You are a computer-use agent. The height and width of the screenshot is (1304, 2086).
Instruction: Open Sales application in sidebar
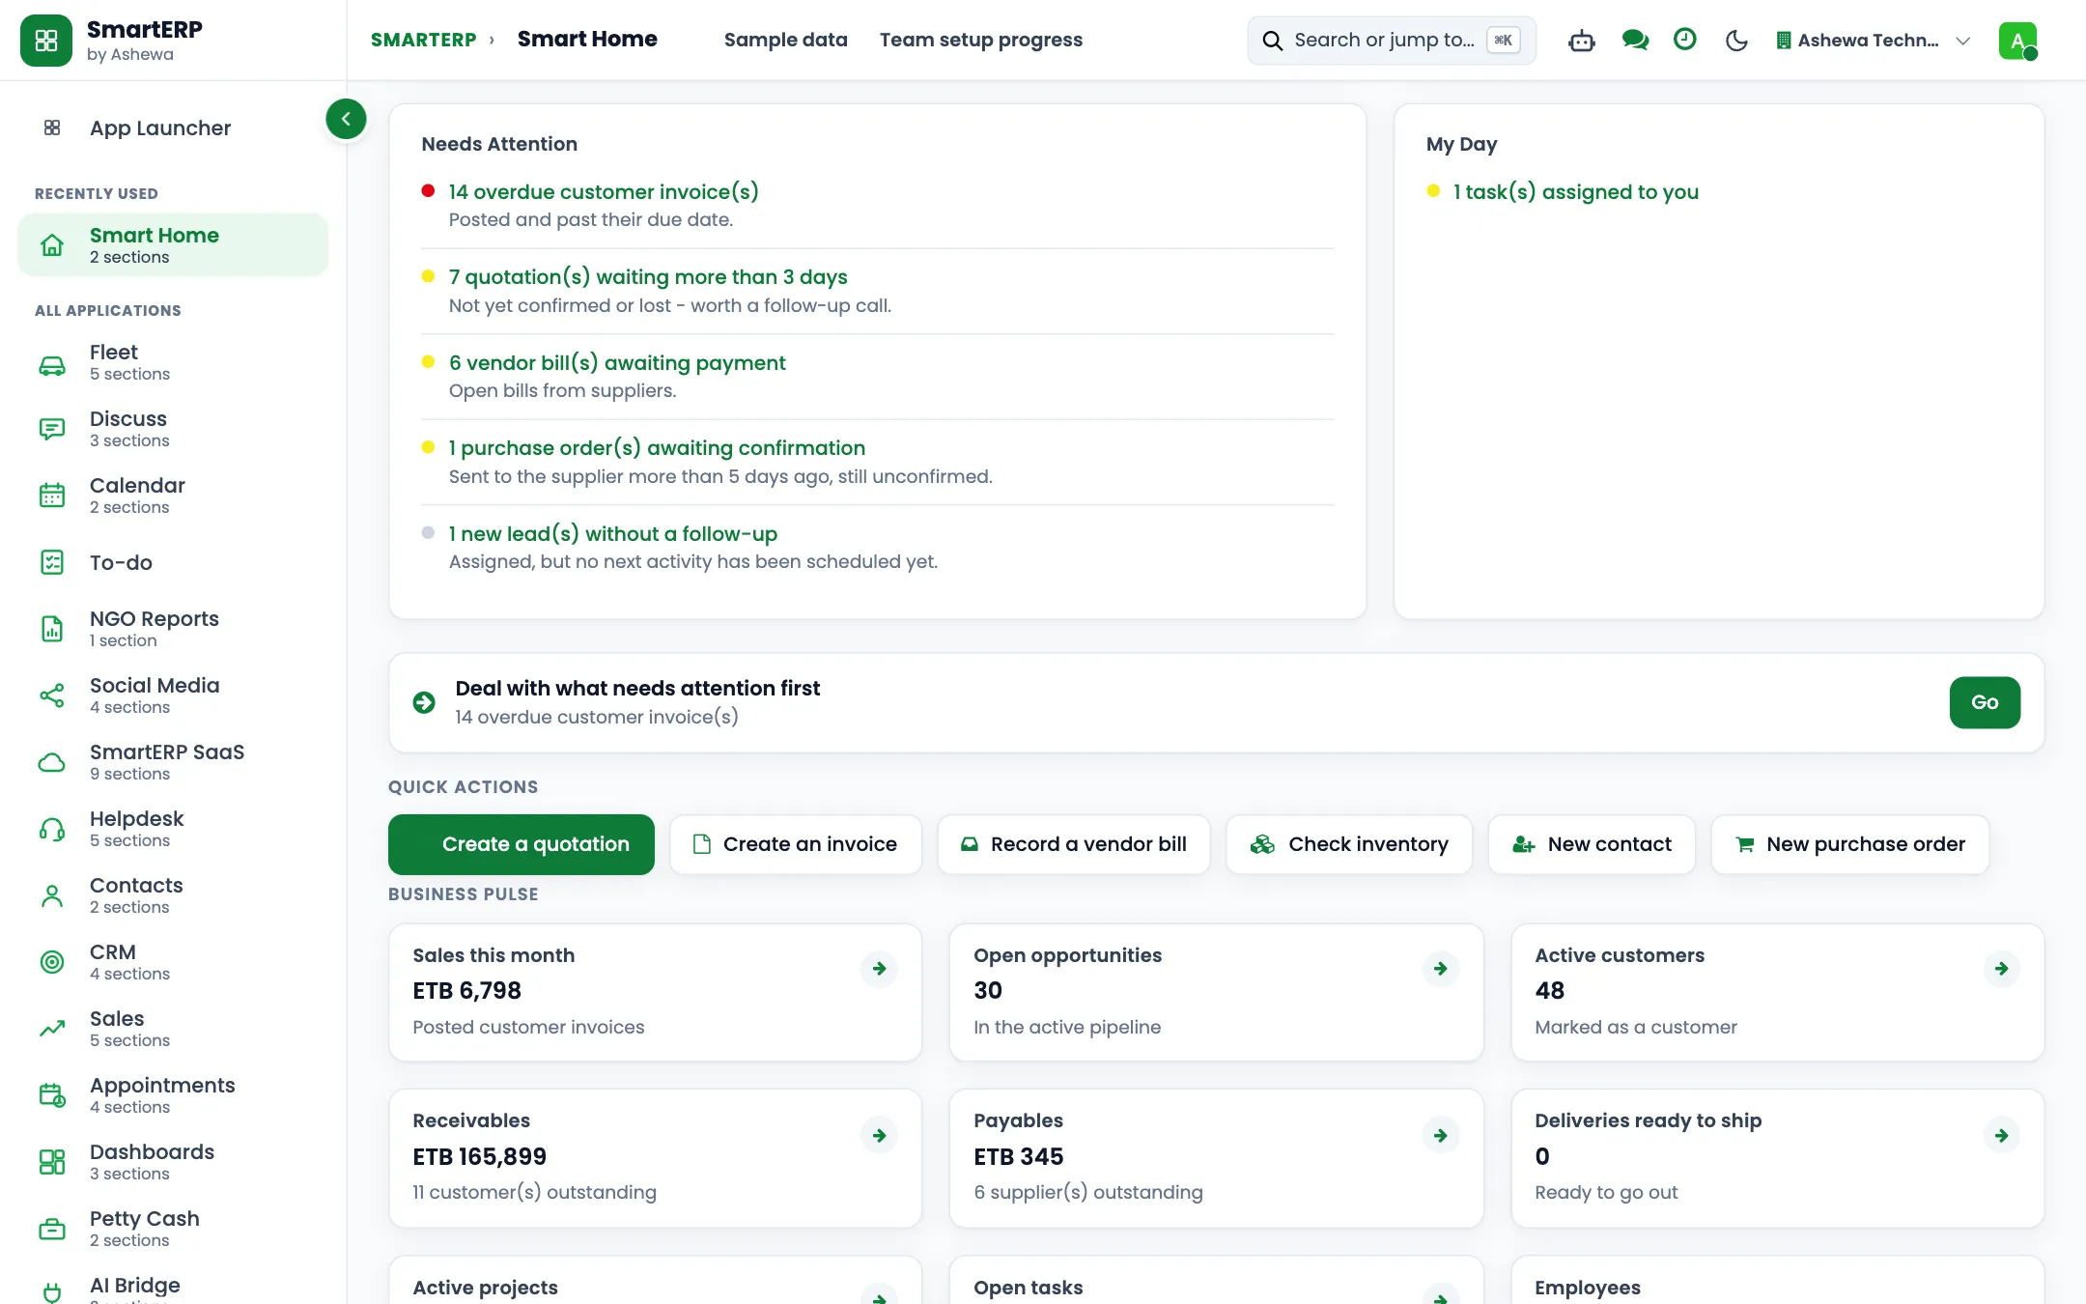[172, 1029]
